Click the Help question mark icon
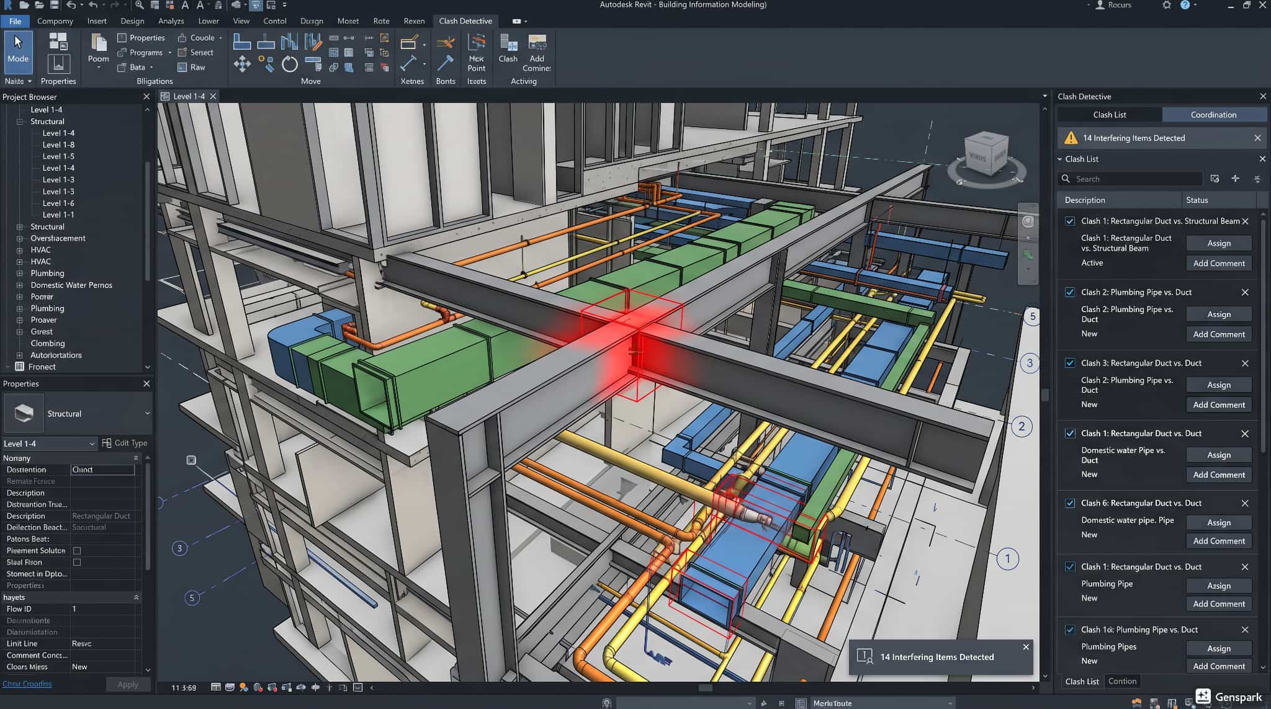The width and height of the screenshot is (1271, 709). (1185, 5)
